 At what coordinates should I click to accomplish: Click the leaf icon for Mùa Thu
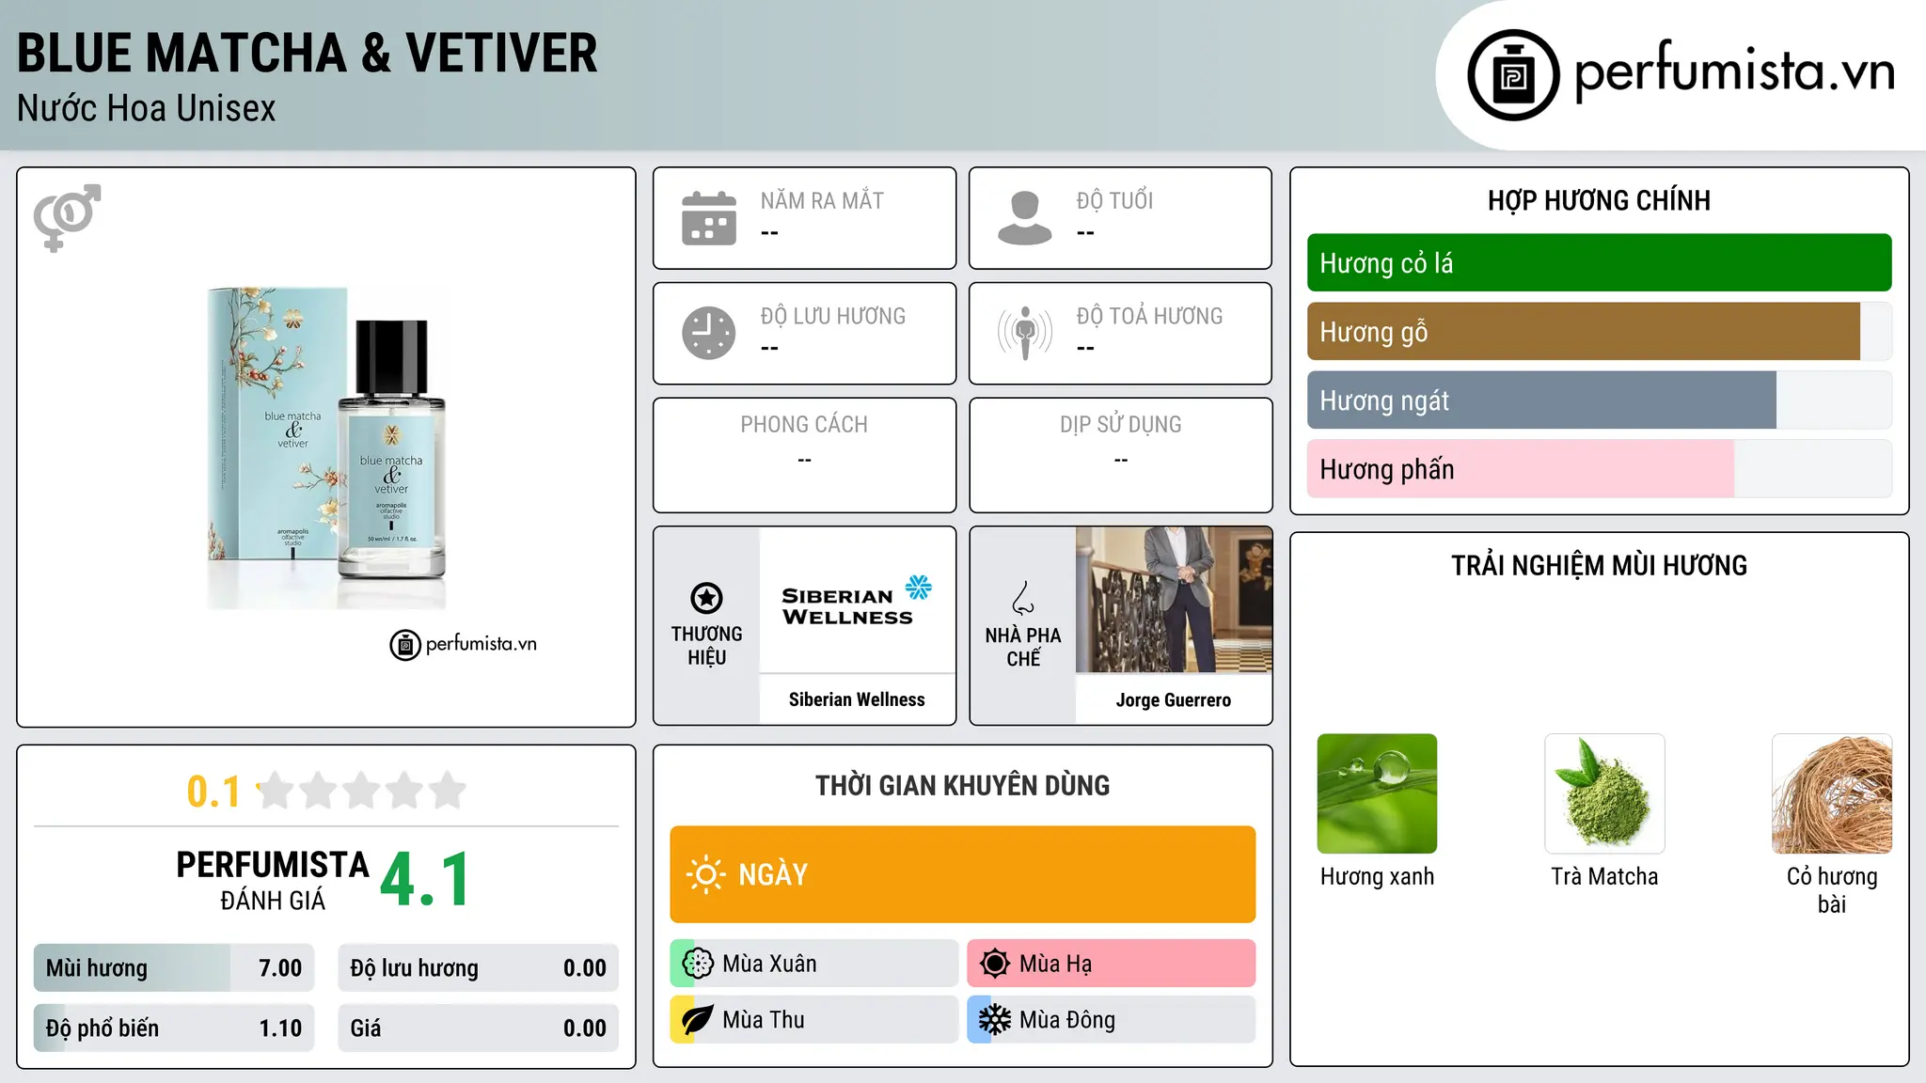tap(698, 1020)
